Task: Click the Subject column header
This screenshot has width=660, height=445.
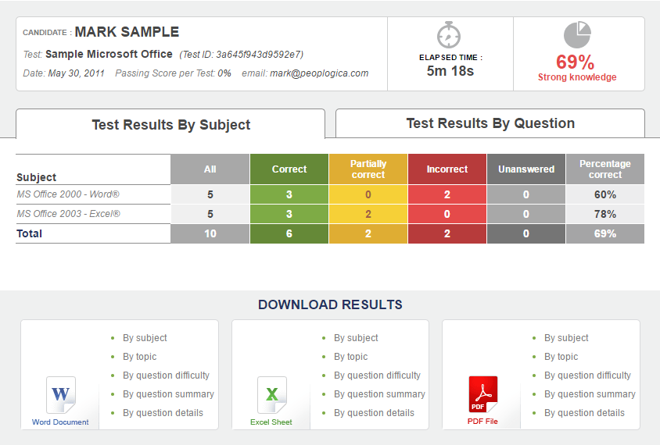Action: click(x=36, y=177)
